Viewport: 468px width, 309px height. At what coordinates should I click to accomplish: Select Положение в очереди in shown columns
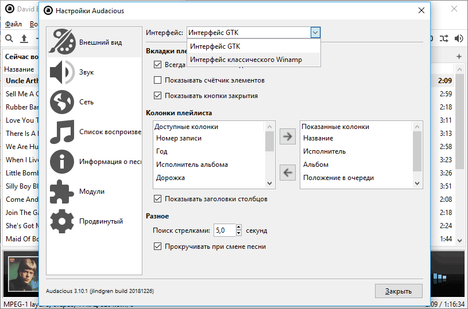click(357, 178)
